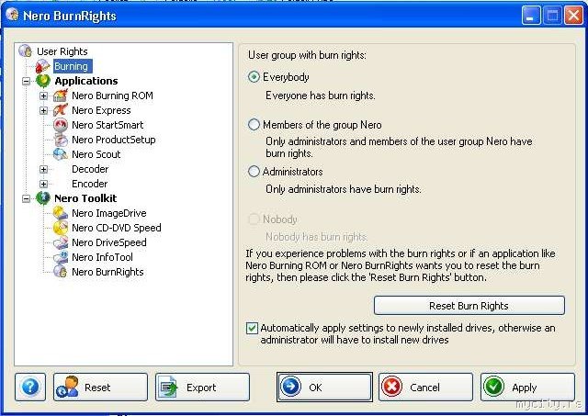
Task: Select Encoder label in tree
Action: click(x=90, y=184)
